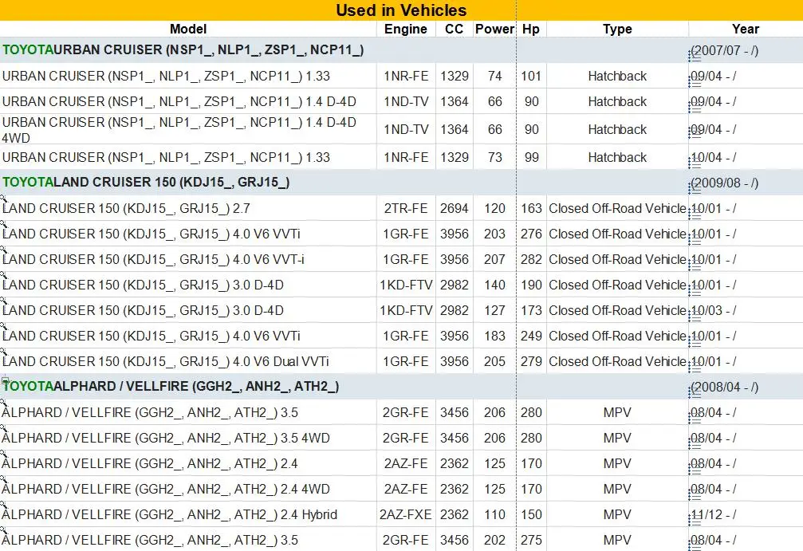This screenshot has width=803, height=551.
Task: Select the "Engine" column header
Action: pos(406,30)
